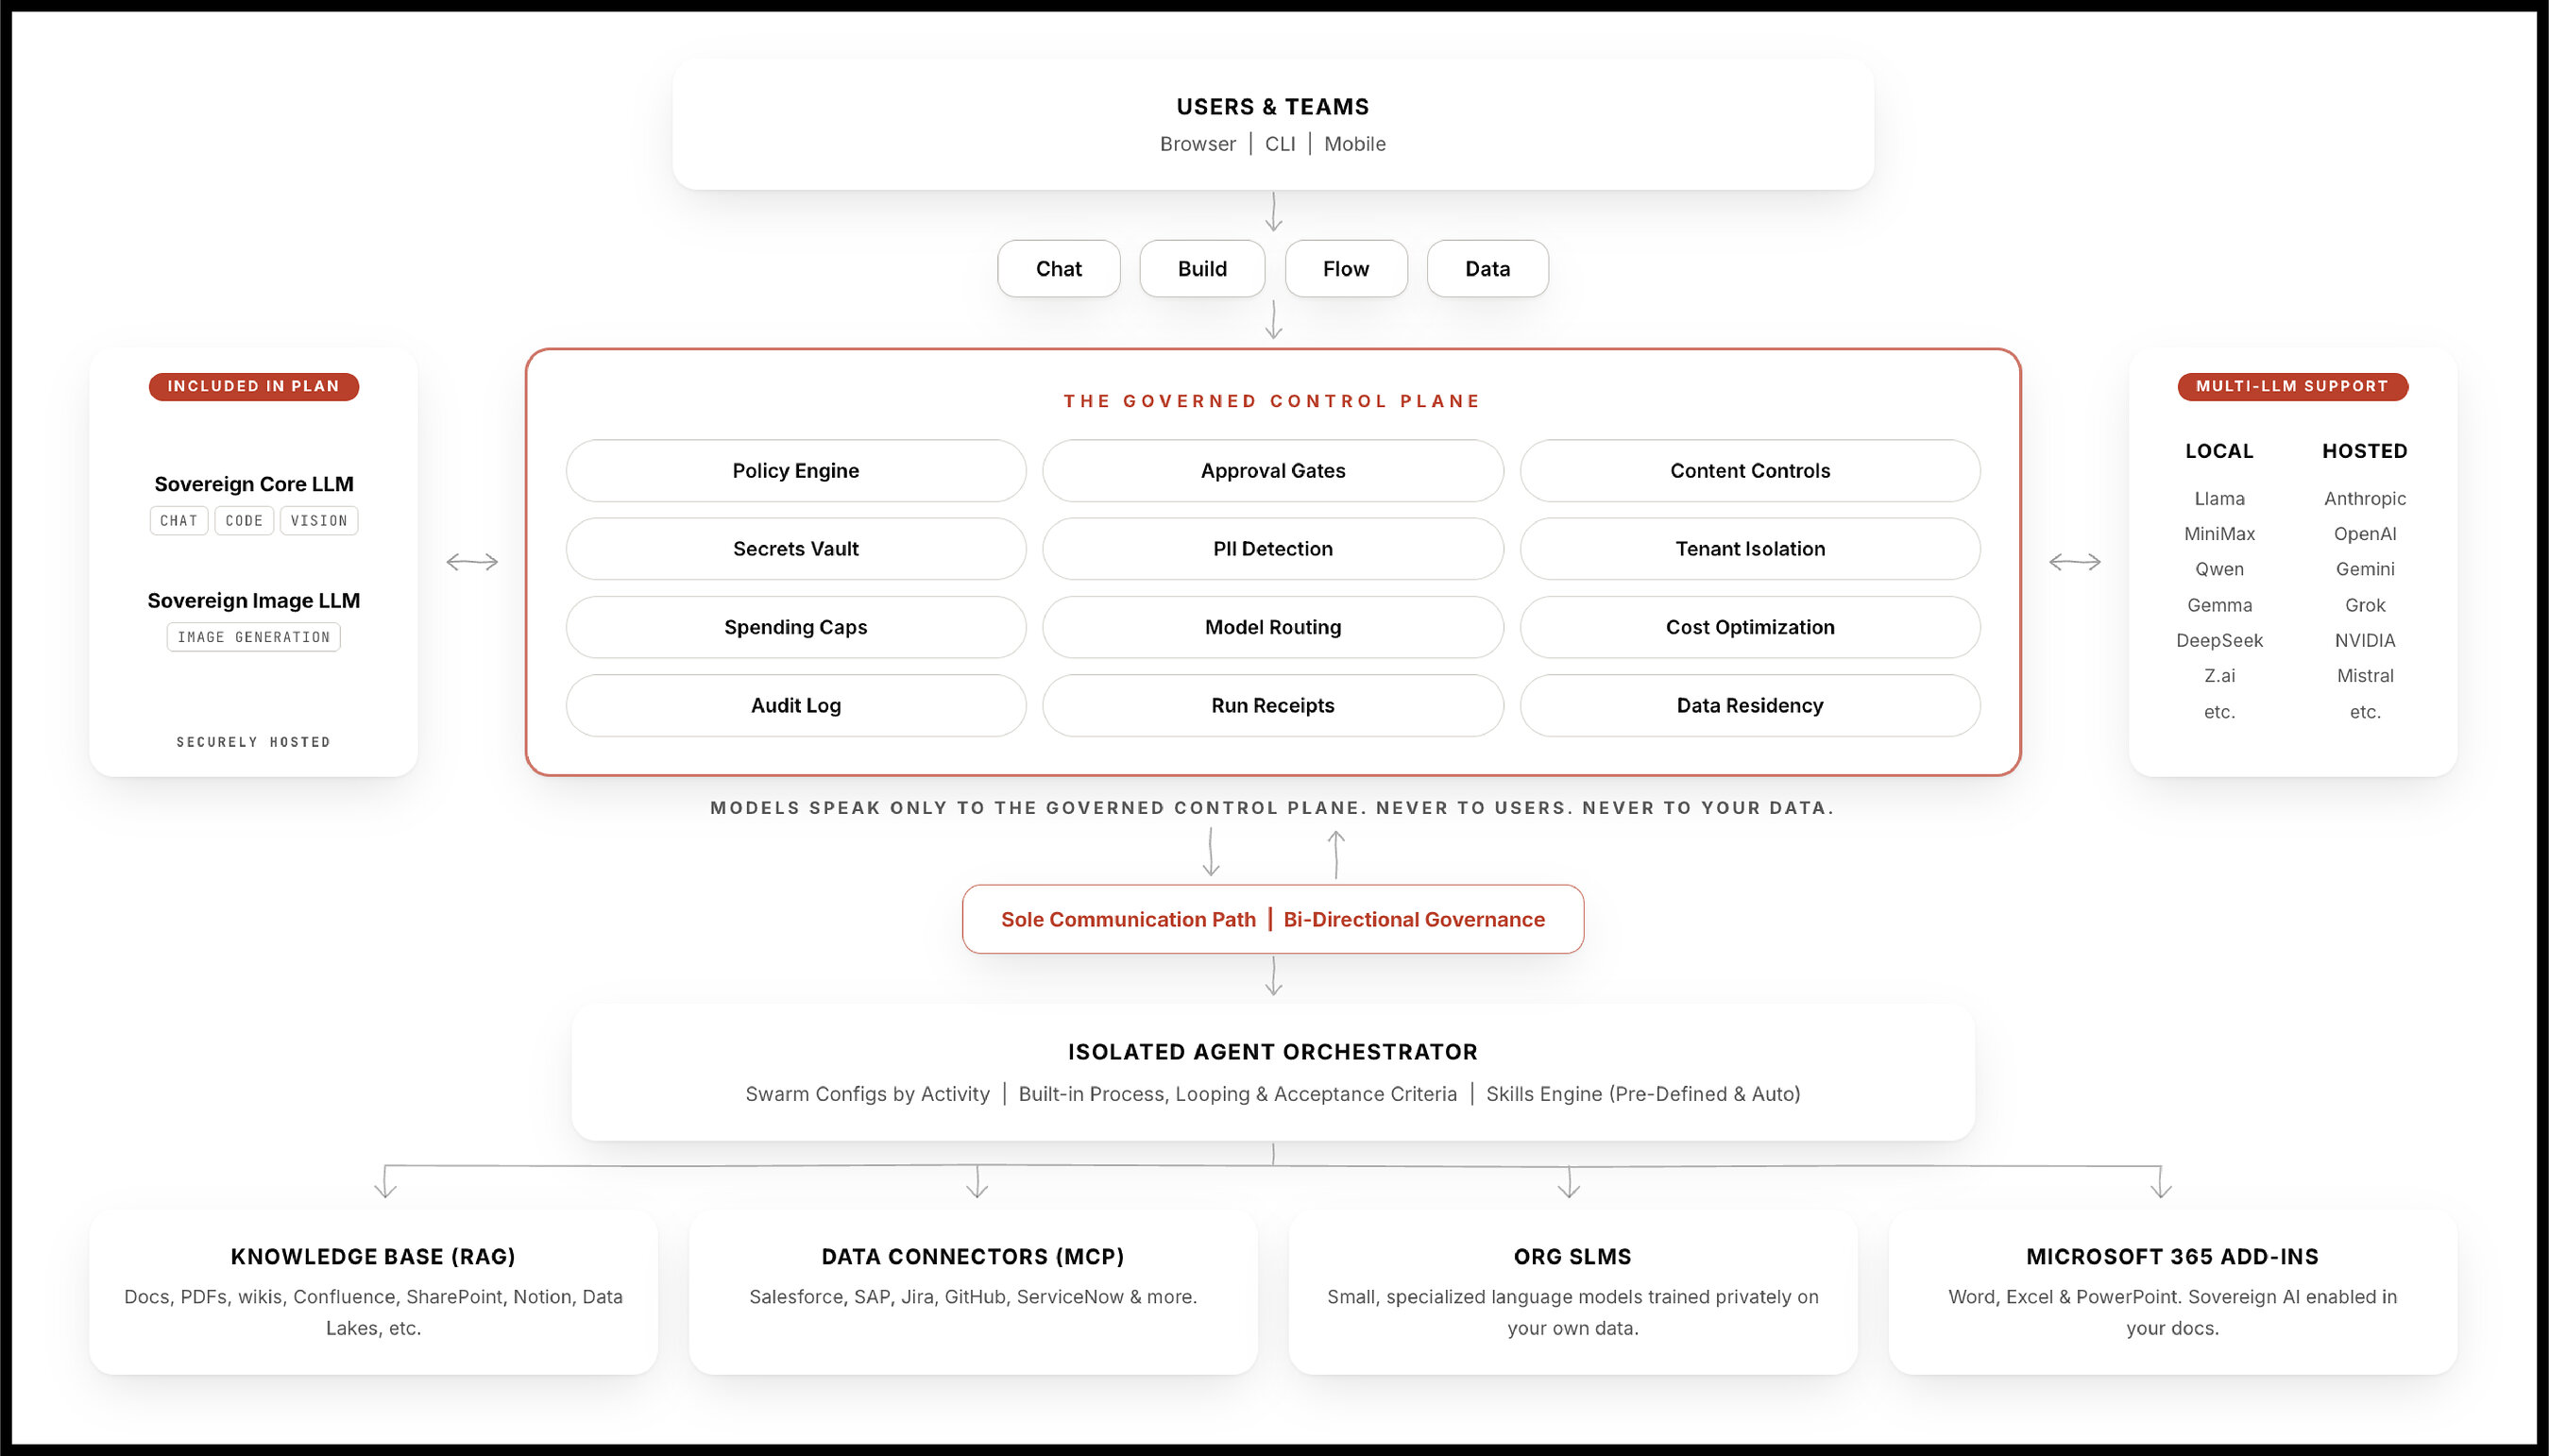
Task: Click the CHAT tag under Sovereign Core LLM
Action: pos(179,521)
